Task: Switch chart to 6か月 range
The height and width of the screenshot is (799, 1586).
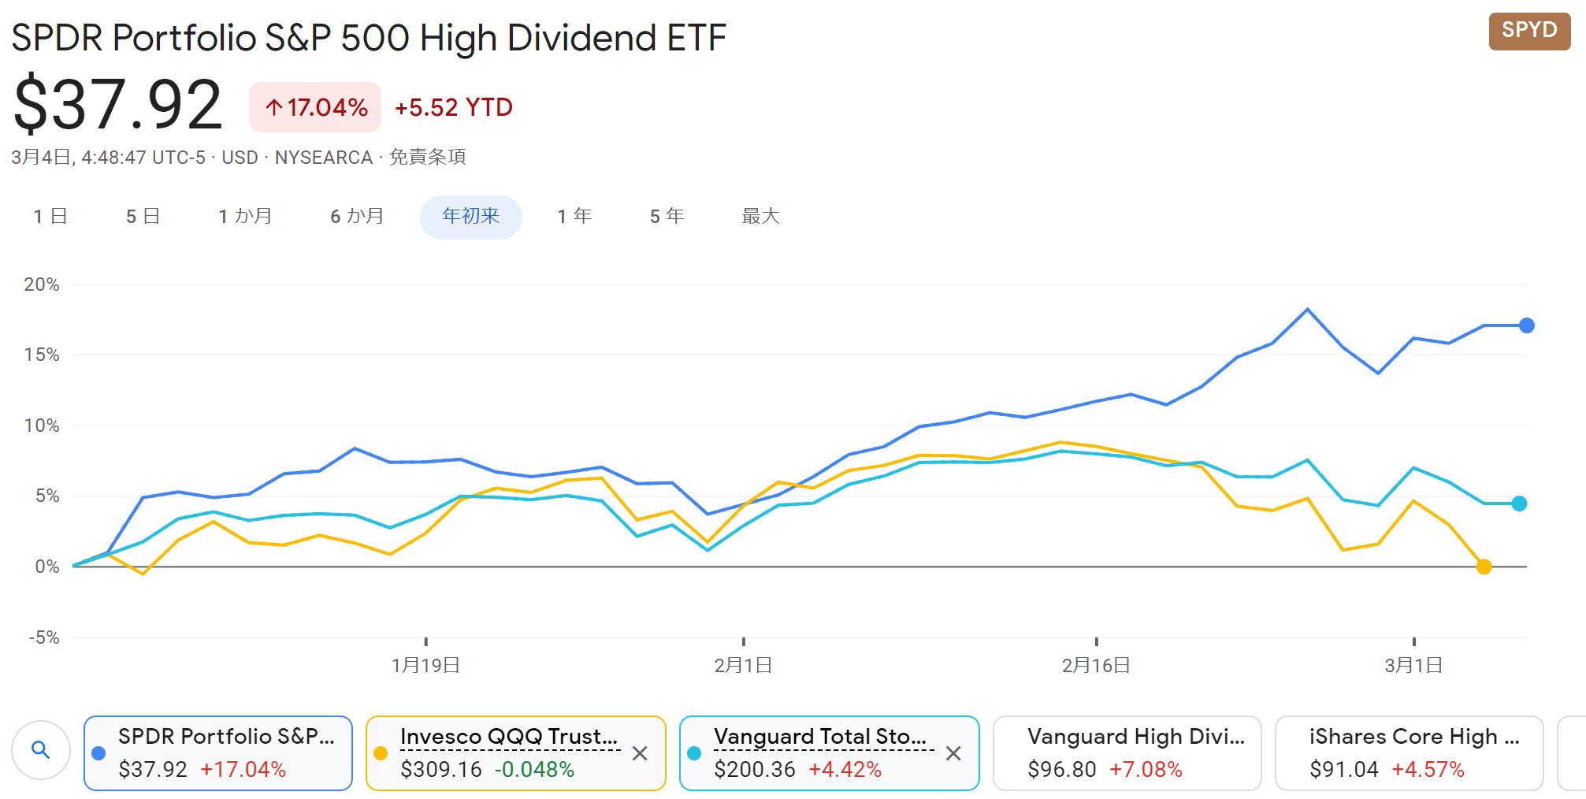Action: (357, 216)
